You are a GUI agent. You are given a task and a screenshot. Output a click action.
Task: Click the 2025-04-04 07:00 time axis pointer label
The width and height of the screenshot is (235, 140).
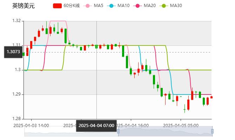click(96, 125)
